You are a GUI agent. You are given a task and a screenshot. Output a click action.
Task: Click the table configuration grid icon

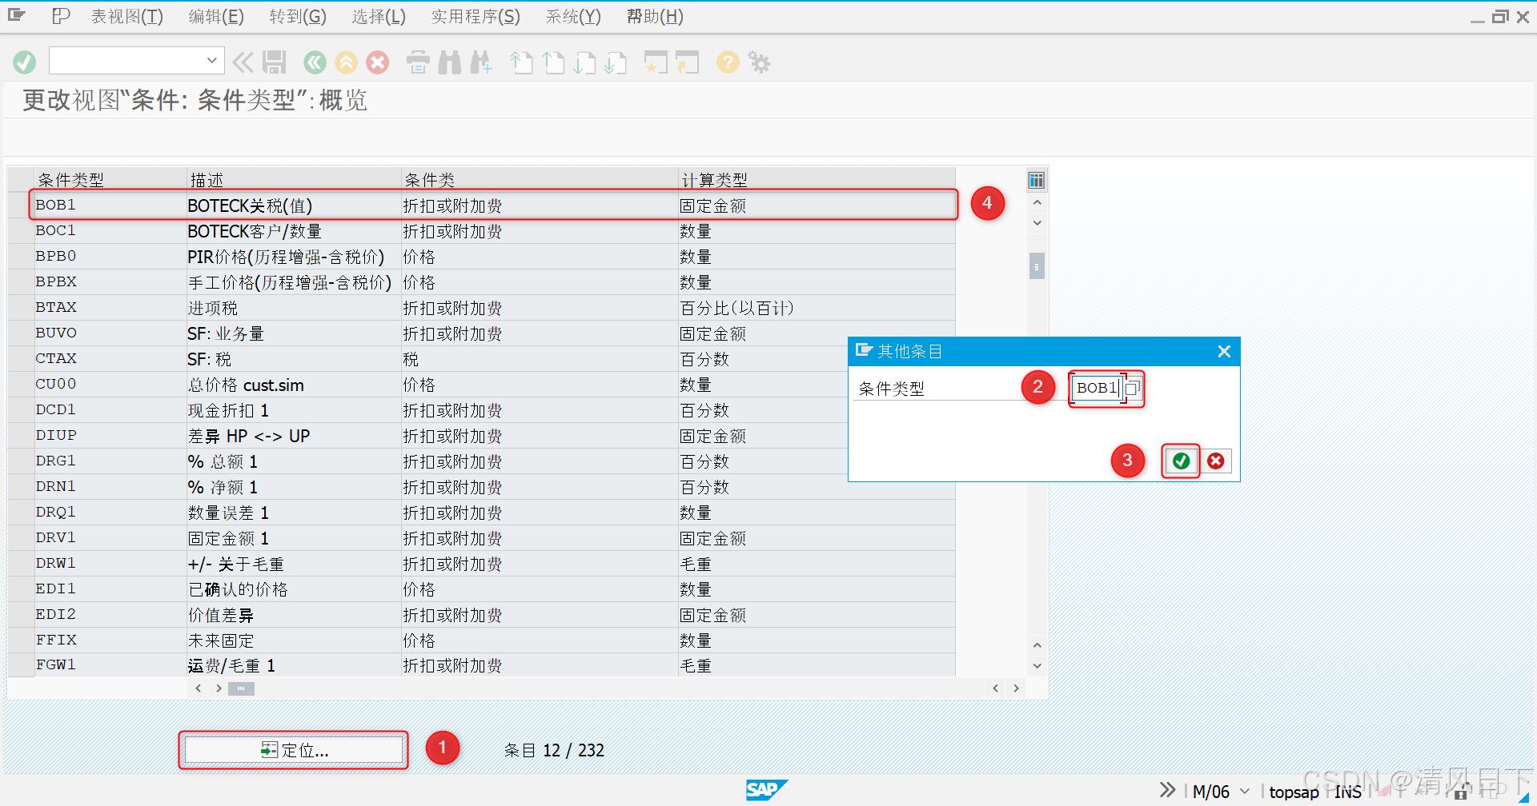point(1036,180)
